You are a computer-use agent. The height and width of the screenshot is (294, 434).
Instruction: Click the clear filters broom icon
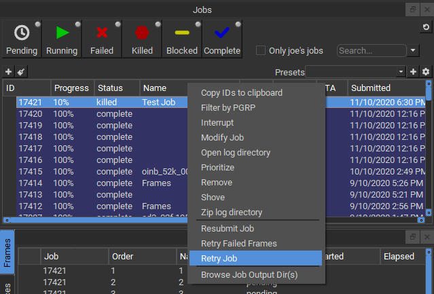coord(21,71)
